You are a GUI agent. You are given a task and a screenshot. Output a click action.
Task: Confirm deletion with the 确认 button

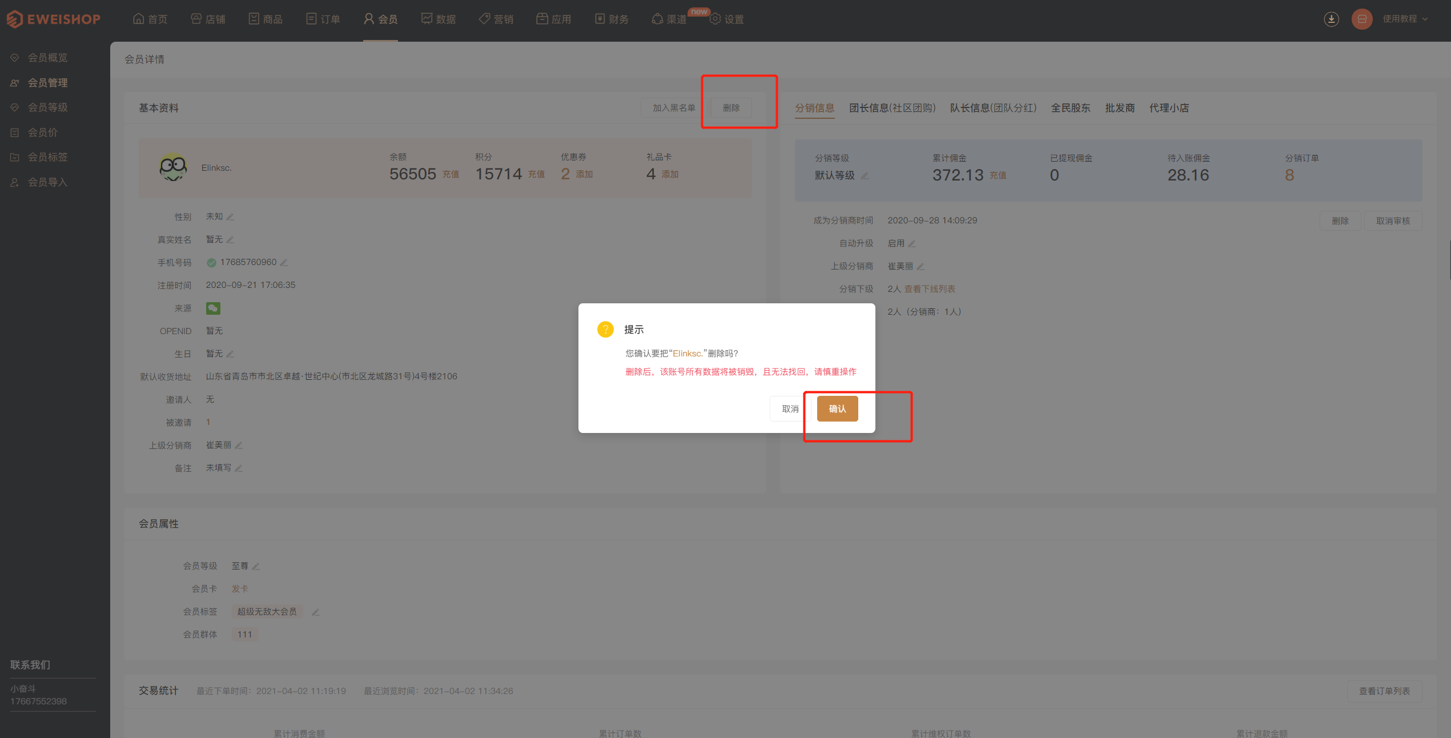click(837, 408)
